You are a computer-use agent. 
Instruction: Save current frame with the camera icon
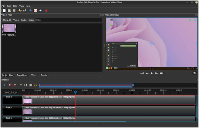[x=194, y=73]
